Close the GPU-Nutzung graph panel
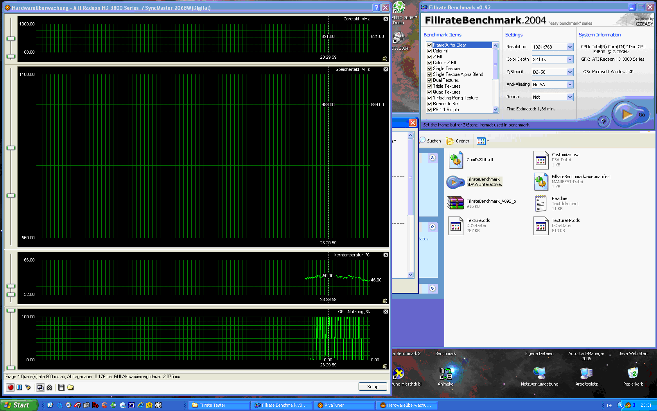This screenshot has width=657, height=411. [386, 312]
